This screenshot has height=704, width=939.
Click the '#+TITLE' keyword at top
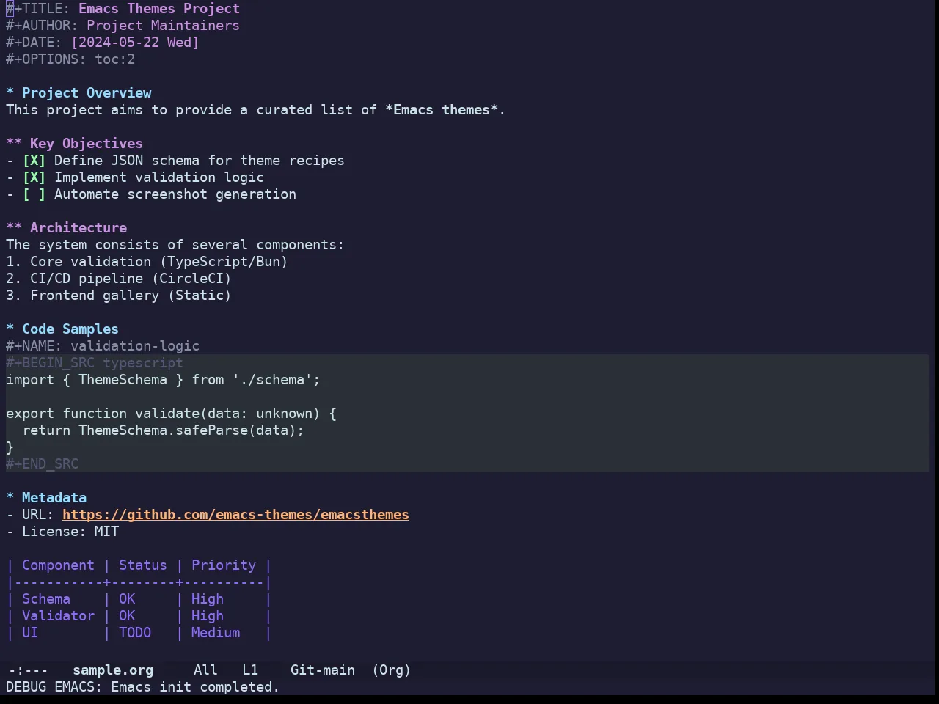(38, 9)
